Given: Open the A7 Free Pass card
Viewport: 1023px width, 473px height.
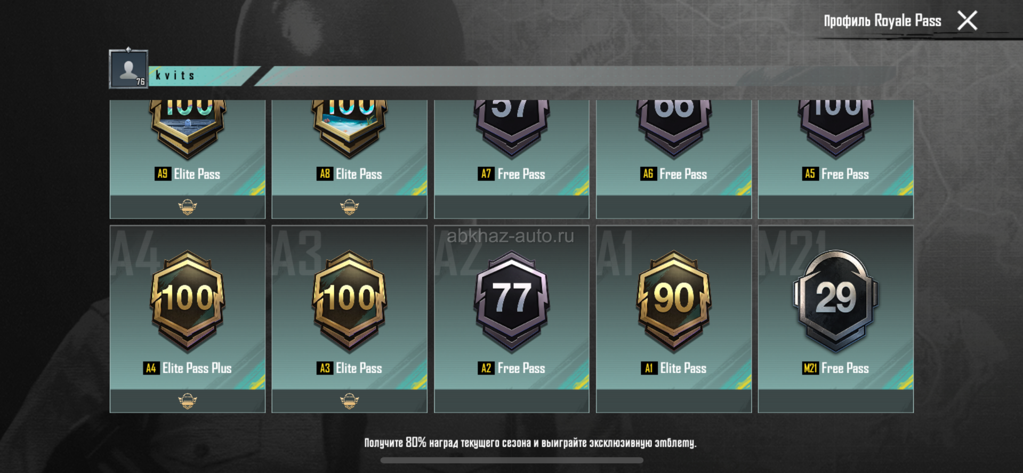Looking at the screenshot, I should tap(512, 159).
